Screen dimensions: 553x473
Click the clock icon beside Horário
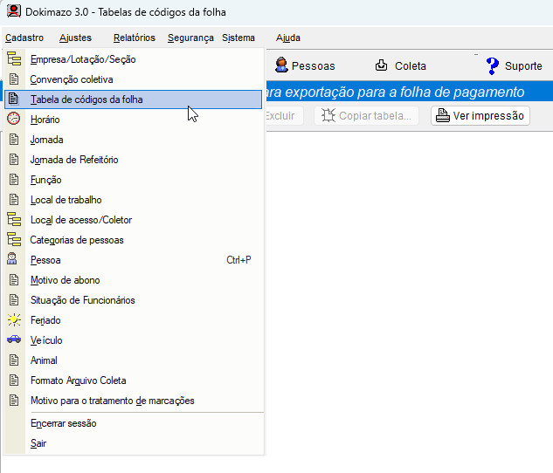tap(14, 120)
